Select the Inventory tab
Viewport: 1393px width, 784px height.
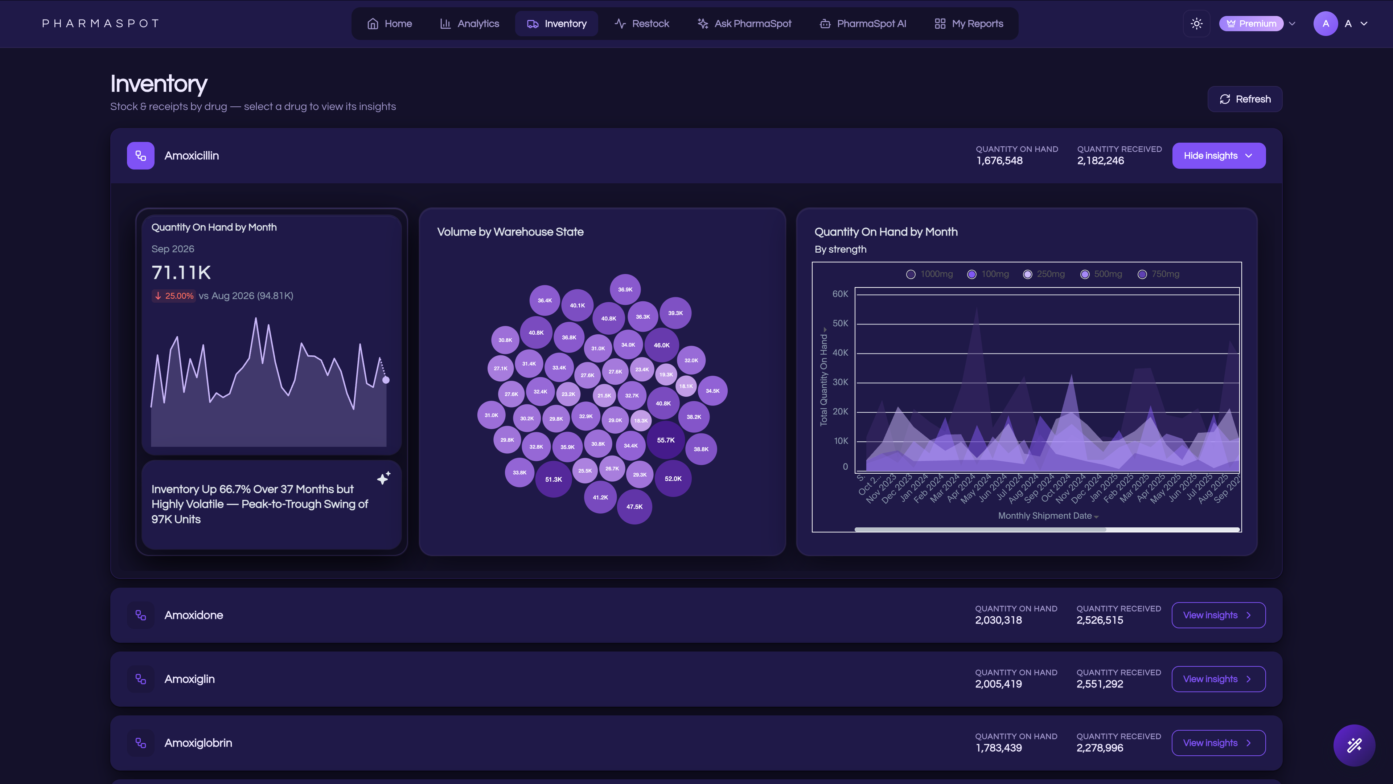(x=556, y=23)
